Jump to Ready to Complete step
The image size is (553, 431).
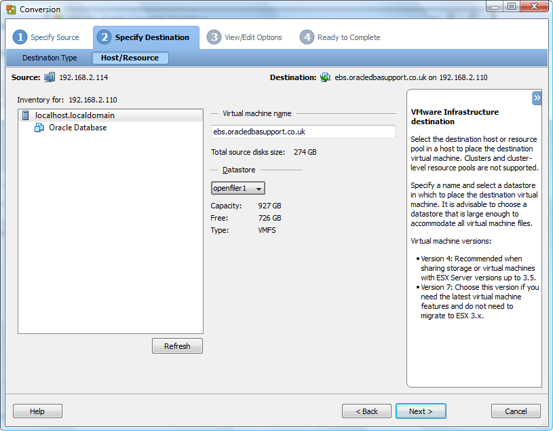pyautogui.click(x=349, y=37)
